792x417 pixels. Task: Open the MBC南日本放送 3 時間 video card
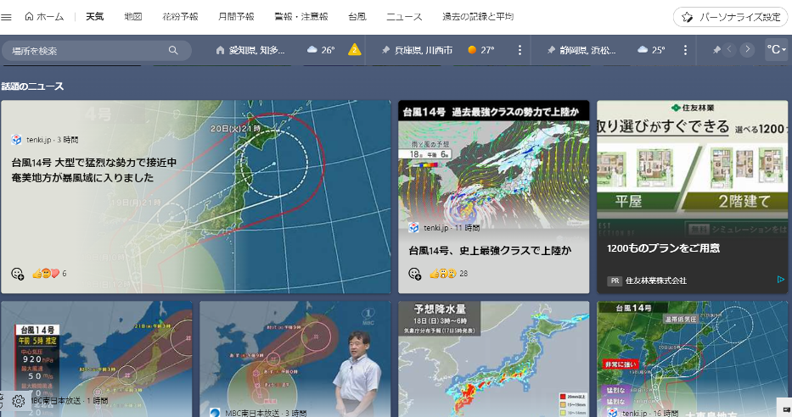295,359
